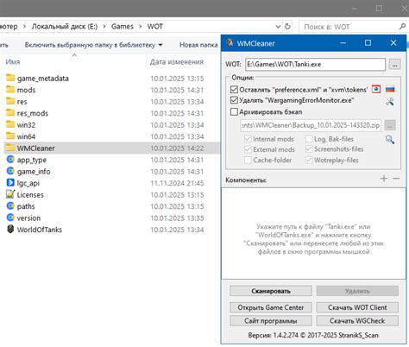Click the Скачать WGCheck button

click(357, 321)
